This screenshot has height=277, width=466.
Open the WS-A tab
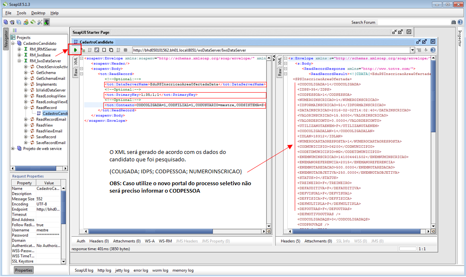pyautogui.click(x=150, y=241)
